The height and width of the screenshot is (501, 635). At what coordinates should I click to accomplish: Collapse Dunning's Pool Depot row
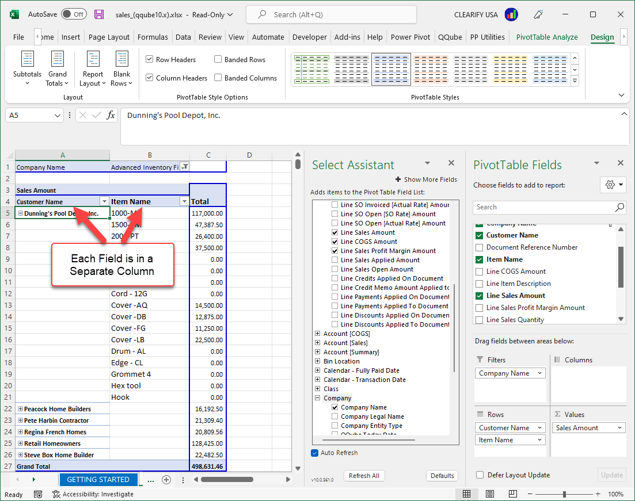(x=20, y=213)
